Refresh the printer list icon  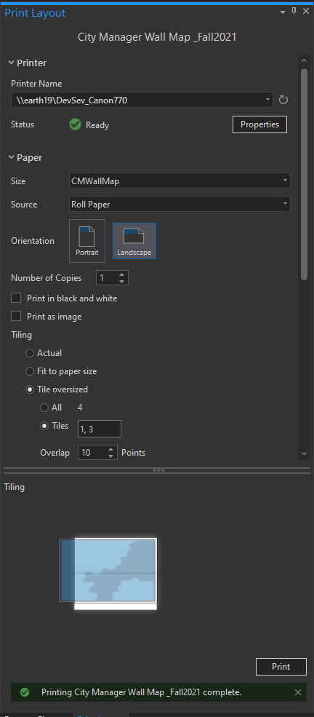[x=283, y=100]
